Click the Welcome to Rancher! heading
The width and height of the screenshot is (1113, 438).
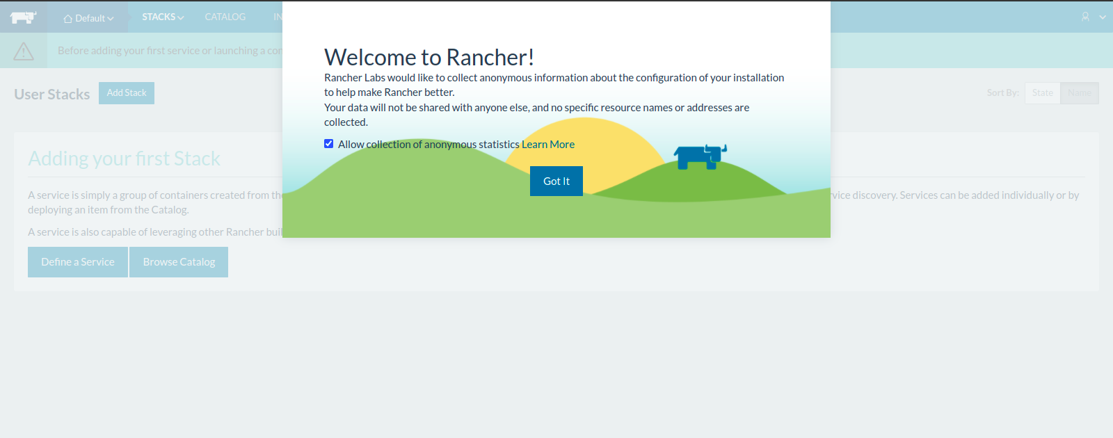click(x=429, y=57)
